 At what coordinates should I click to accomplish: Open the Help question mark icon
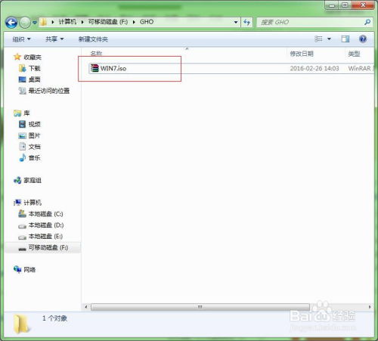tap(363, 39)
